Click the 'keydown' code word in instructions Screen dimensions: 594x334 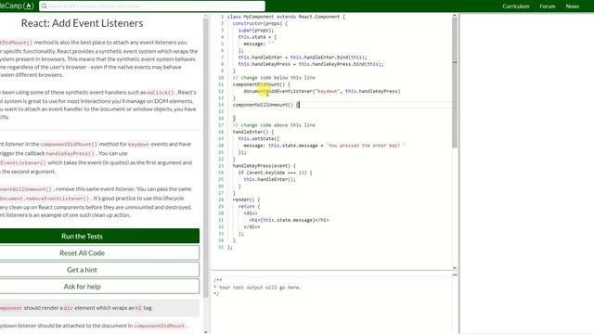tap(138, 145)
